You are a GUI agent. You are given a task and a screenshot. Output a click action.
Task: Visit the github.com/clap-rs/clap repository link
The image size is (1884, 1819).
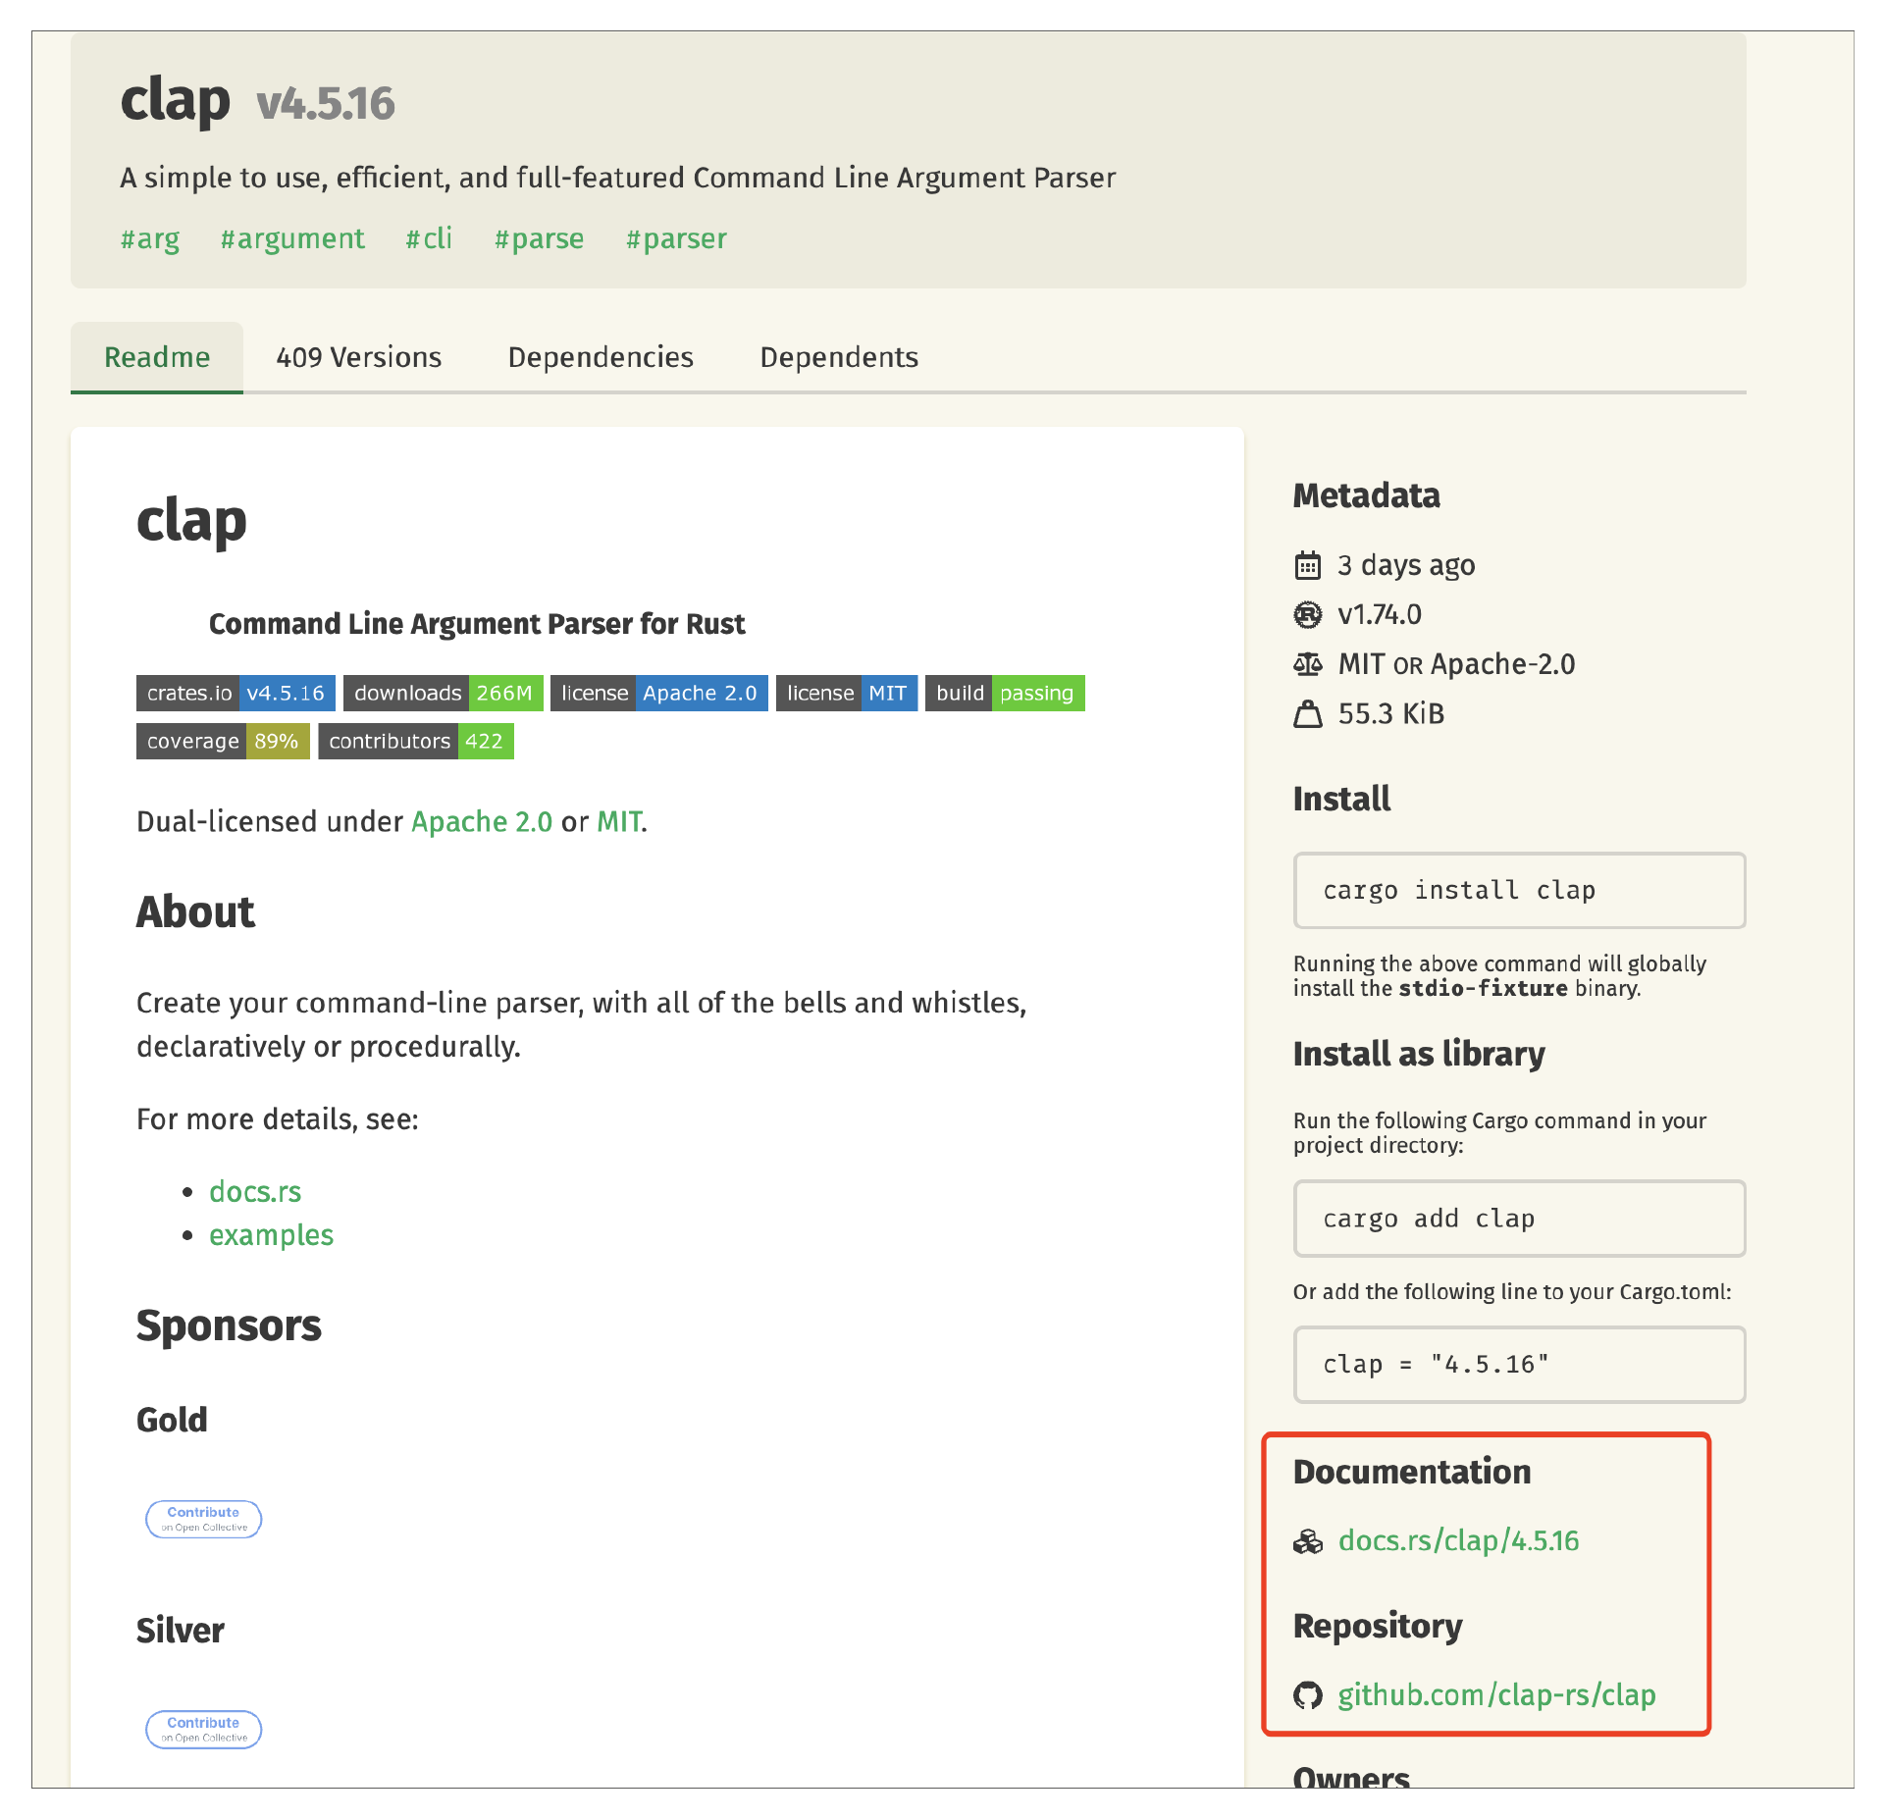1496,1695
